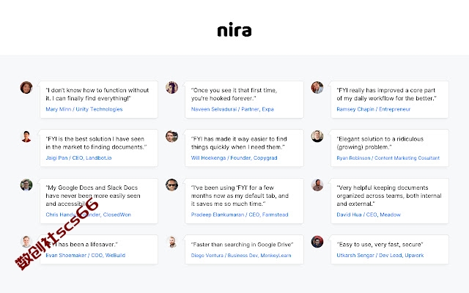Viewport: 469px width, 293px height.
Task: Click quote "Elegant solution to a ridiculous (growing) problem"
Action: pyautogui.click(x=380, y=143)
